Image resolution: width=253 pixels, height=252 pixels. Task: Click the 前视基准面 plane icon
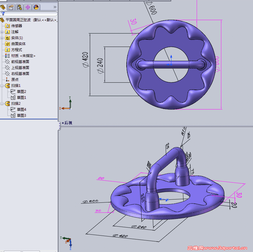click(x=7, y=62)
